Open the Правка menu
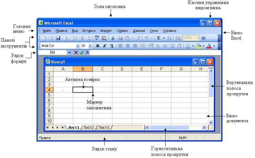Screen dimensions: 255x158 [x=61, y=31]
